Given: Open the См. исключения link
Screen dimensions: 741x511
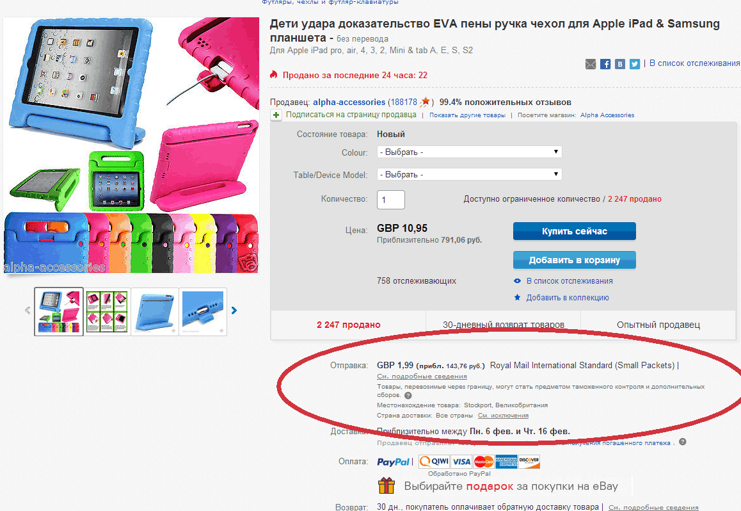Looking at the screenshot, I should point(503,416).
